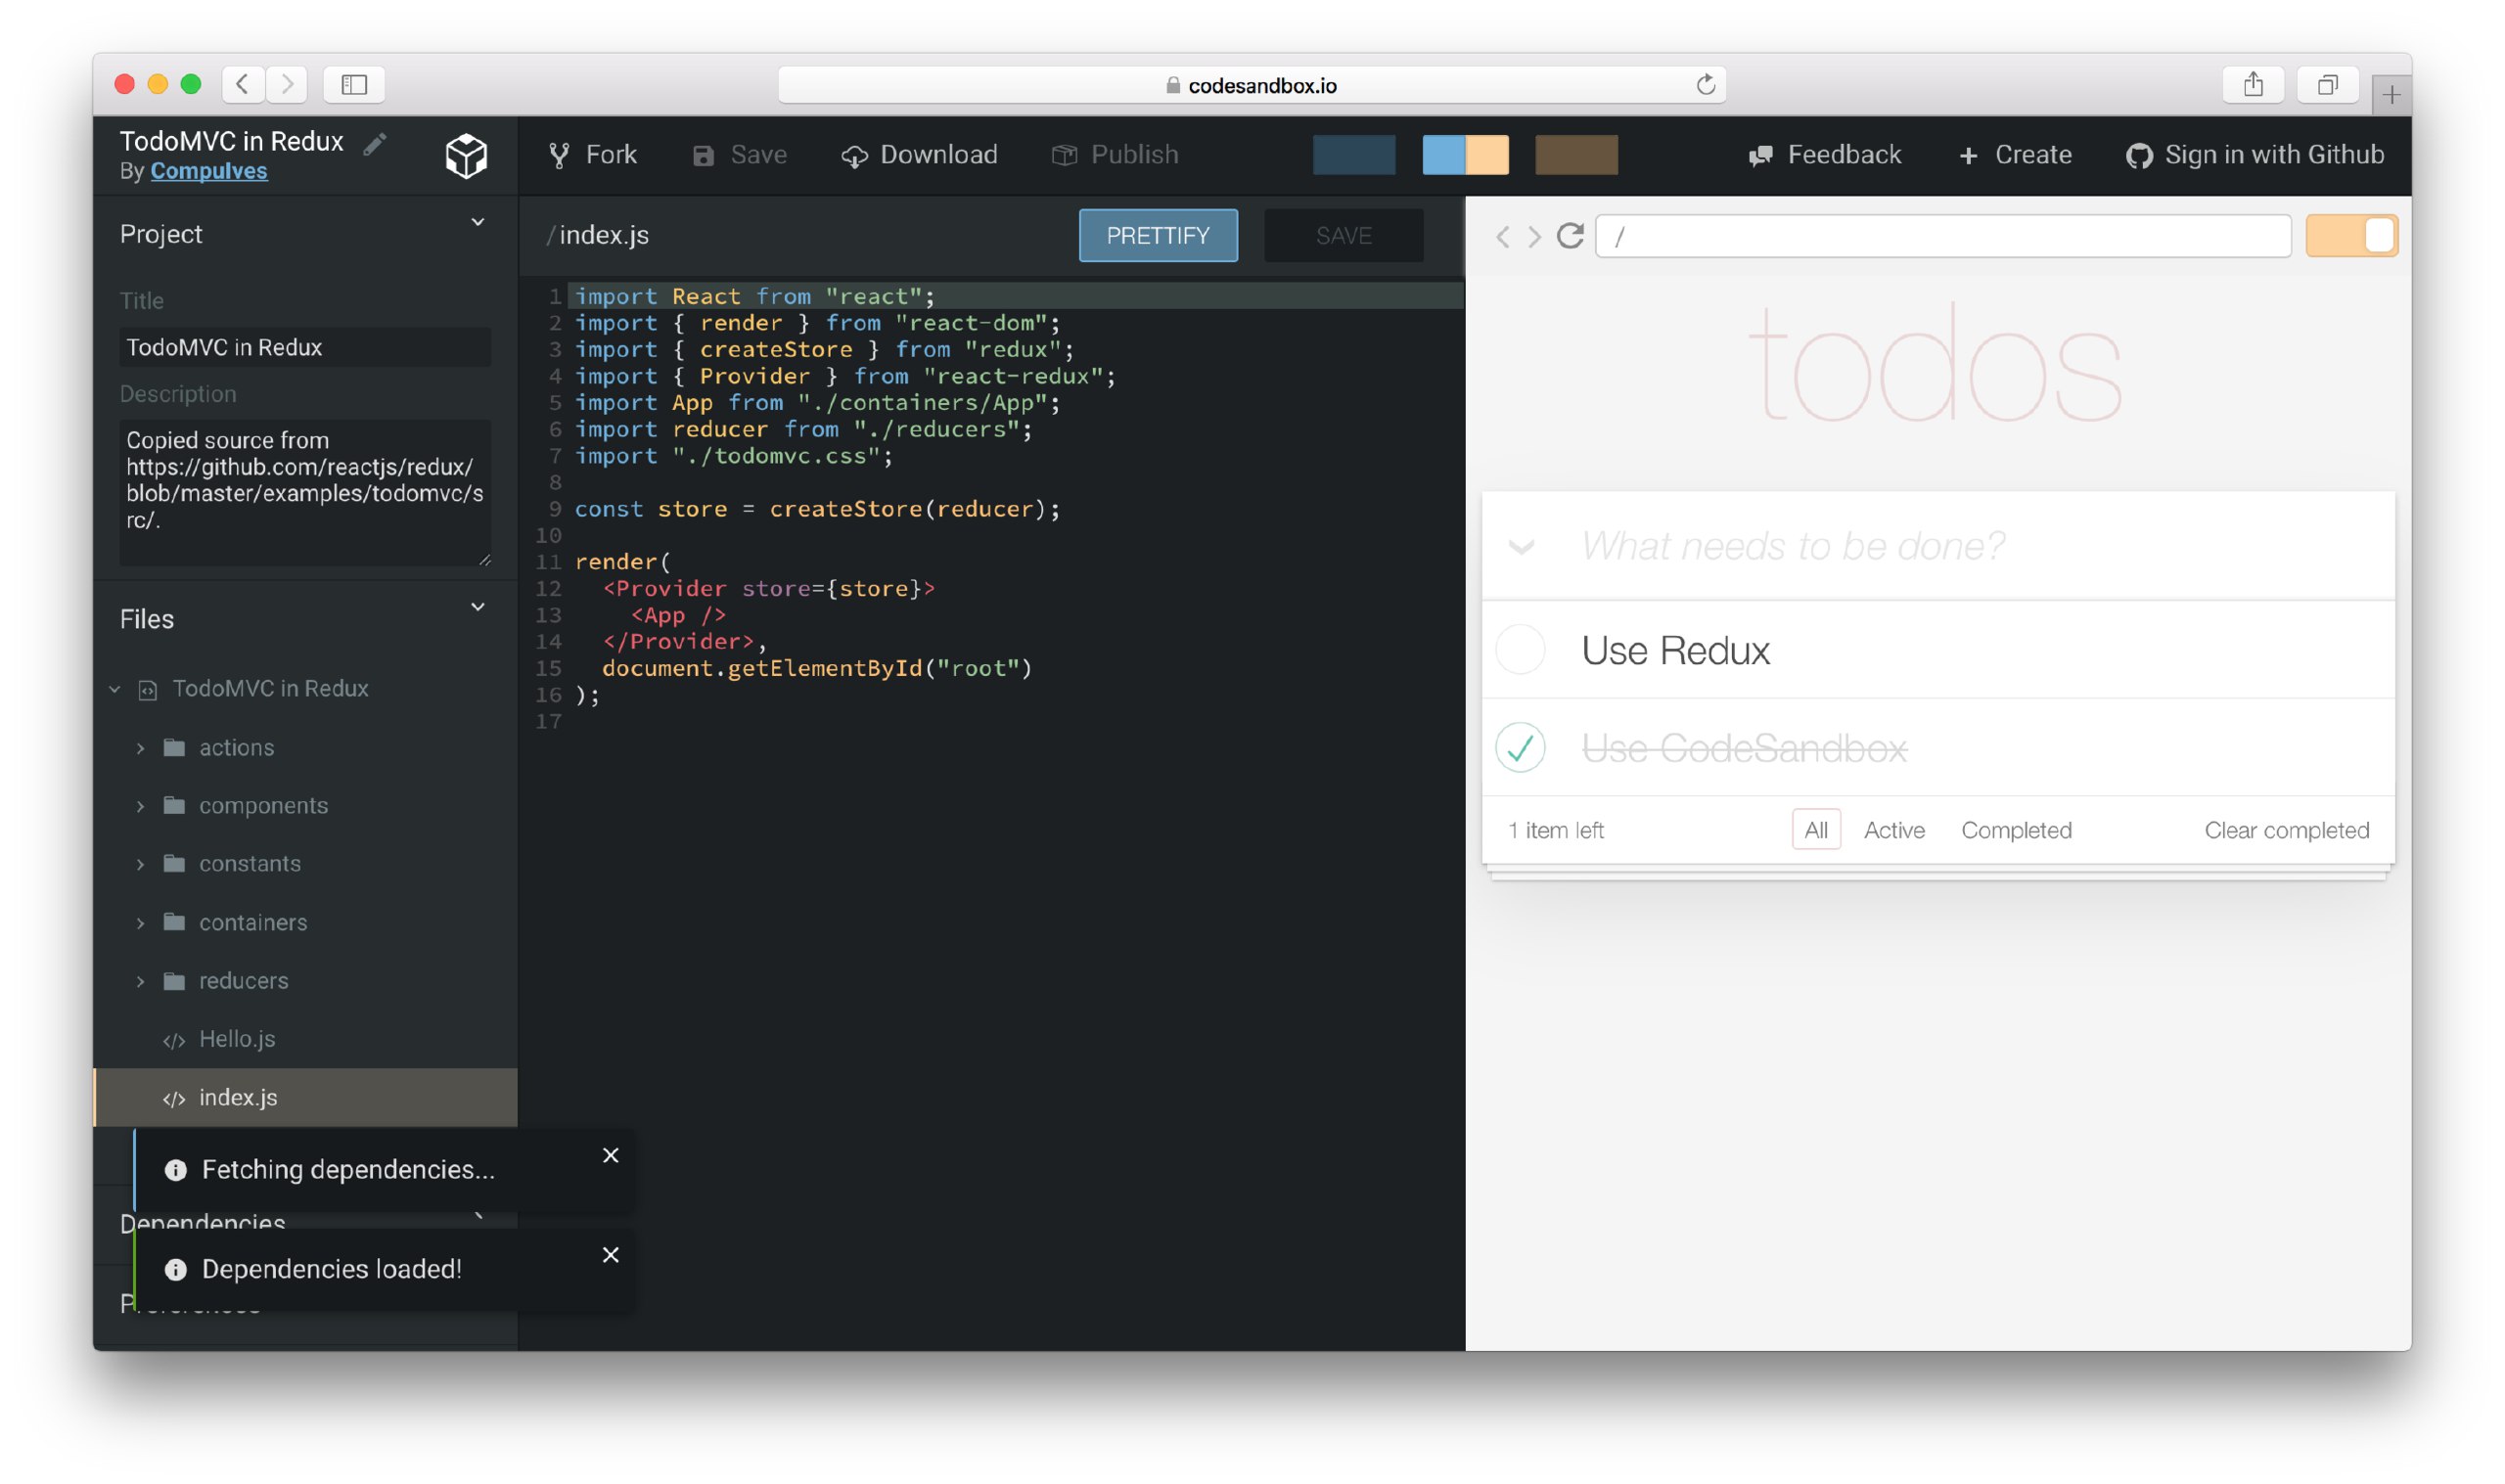Check the Use Redux todo circle
This screenshot has width=2505, height=1484.
click(x=1520, y=649)
